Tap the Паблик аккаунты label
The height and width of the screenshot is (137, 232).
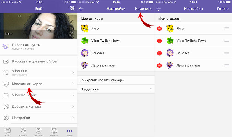pyautogui.click(x=26, y=45)
